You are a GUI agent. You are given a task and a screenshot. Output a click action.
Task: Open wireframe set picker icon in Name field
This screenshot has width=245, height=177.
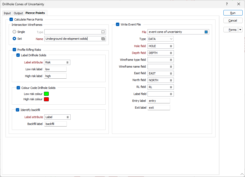click(x=103, y=39)
